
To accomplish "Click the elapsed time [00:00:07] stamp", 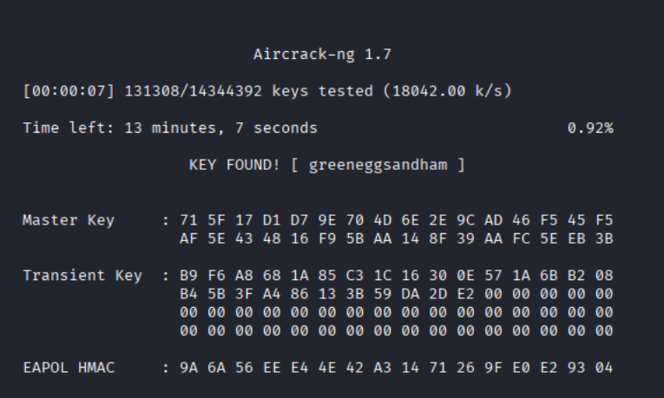I will click(69, 92).
